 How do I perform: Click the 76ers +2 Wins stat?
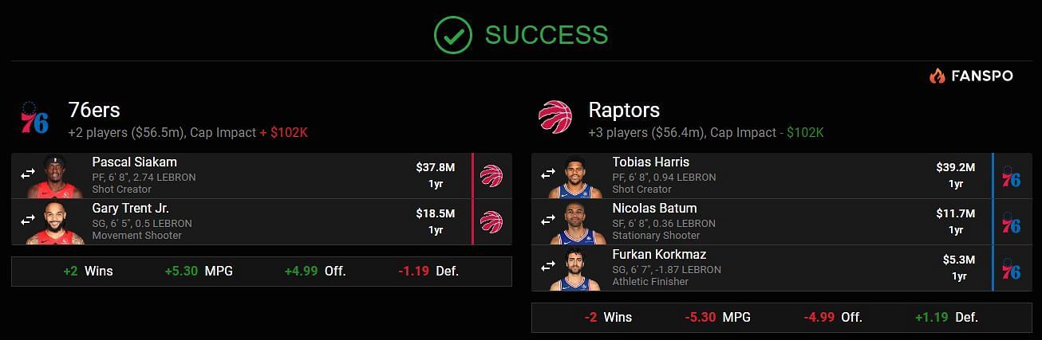(88, 271)
